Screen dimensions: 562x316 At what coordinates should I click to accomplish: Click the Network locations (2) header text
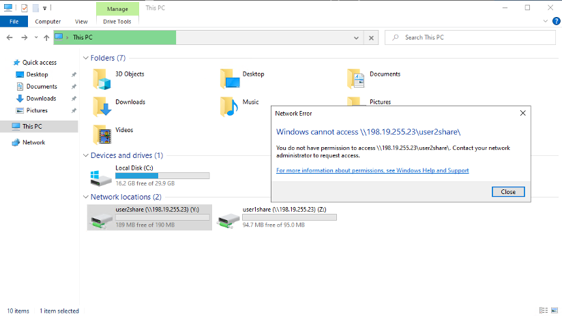pos(125,197)
